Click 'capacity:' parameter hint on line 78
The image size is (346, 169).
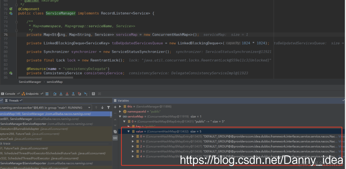coord(234,43)
